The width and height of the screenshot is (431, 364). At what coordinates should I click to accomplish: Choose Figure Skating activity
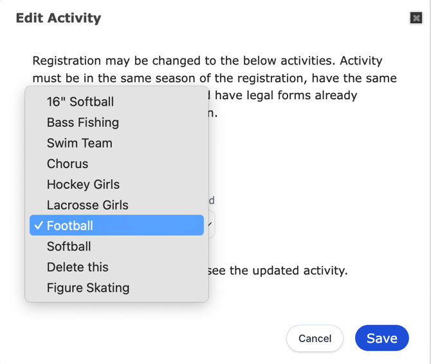point(116,287)
